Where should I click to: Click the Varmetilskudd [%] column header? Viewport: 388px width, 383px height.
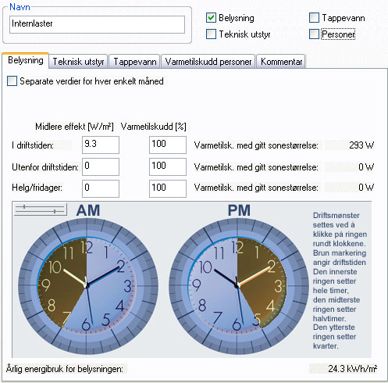click(154, 127)
